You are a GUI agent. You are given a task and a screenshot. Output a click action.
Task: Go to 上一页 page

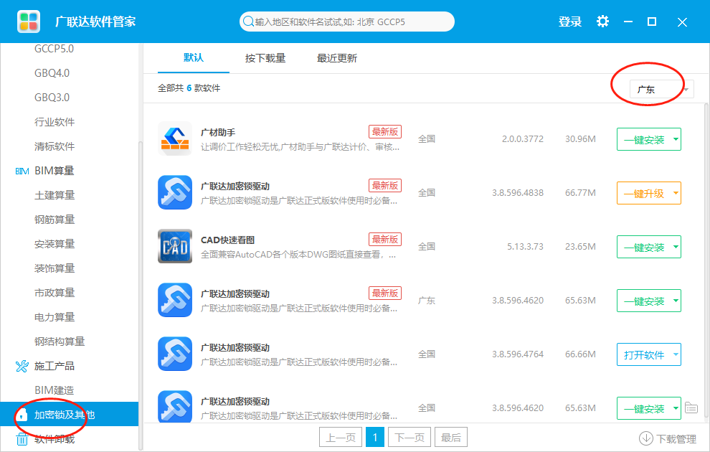pyautogui.click(x=341, y=438)
